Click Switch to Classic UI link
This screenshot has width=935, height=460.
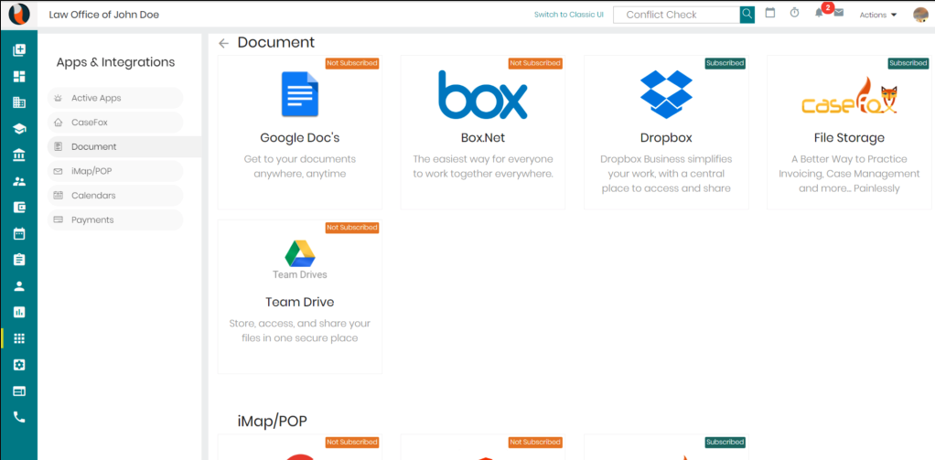[569, 15]
